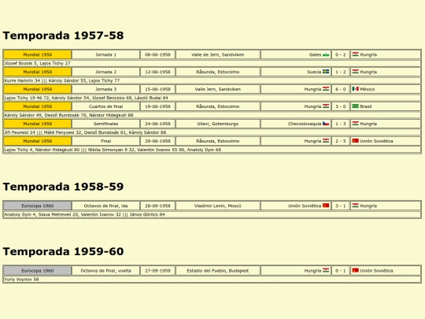Click the date 28-09-1958
This screenshot has width=425, height=319.
pos(157,206)
